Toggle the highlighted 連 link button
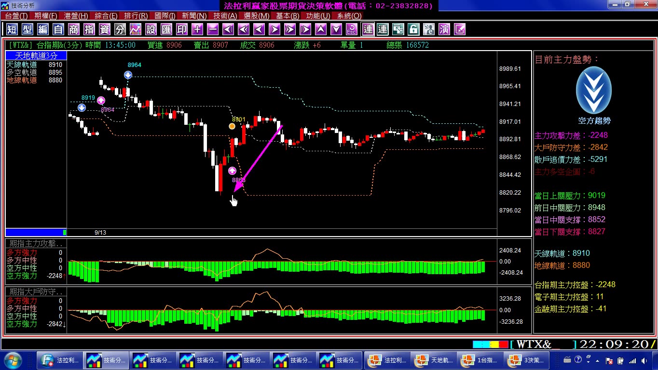Viewport: 658px width, 370px height. [x=368, y=29]
